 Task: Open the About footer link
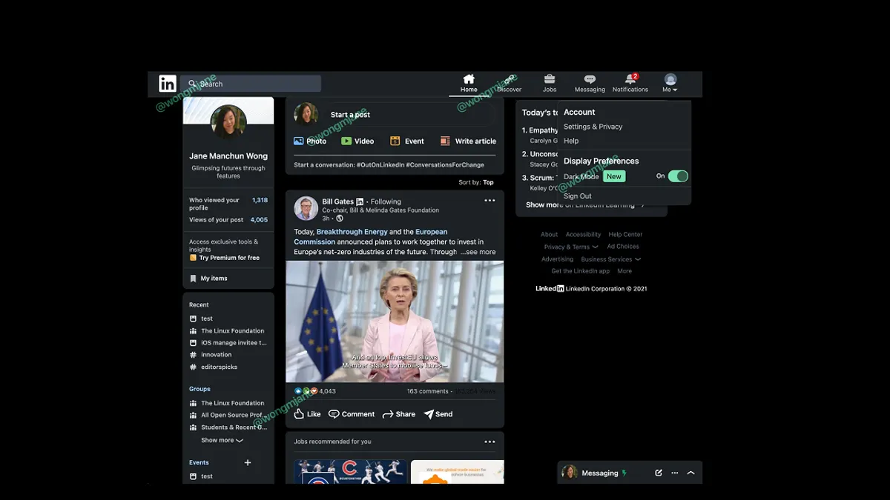[550, 235]
